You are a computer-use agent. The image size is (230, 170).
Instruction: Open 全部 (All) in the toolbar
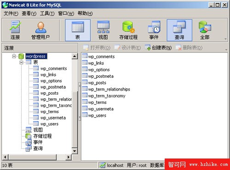(205, 30)
